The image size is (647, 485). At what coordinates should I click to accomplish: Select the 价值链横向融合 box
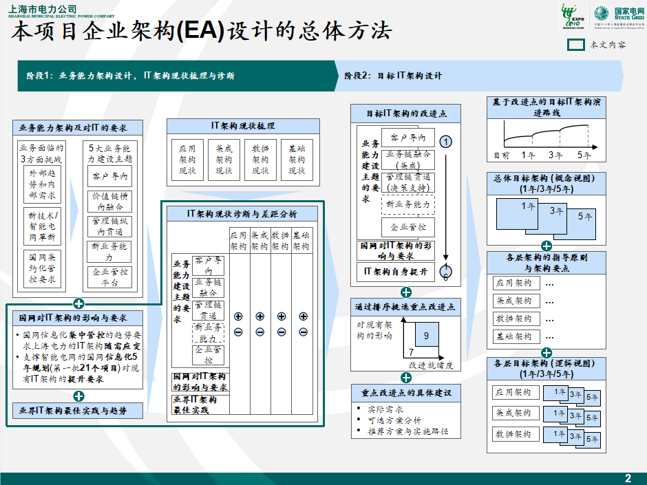coord(109,202)
